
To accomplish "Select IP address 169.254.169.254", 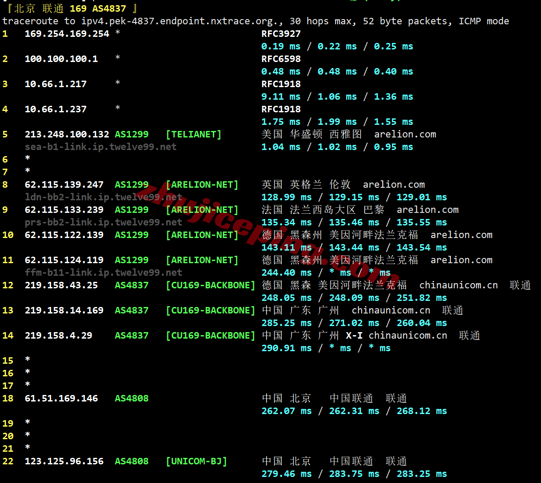I will (67, 34).
